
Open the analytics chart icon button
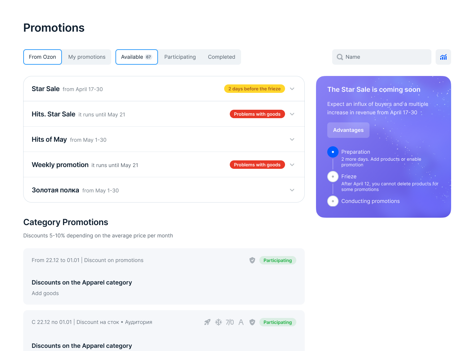coord(443,57)
